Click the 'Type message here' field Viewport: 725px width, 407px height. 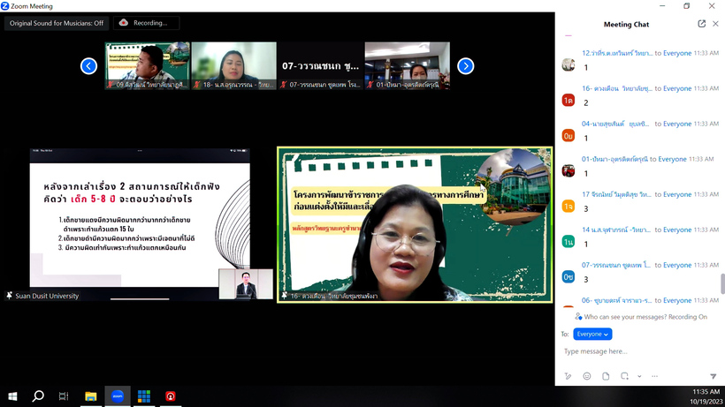tap(637, 351)
